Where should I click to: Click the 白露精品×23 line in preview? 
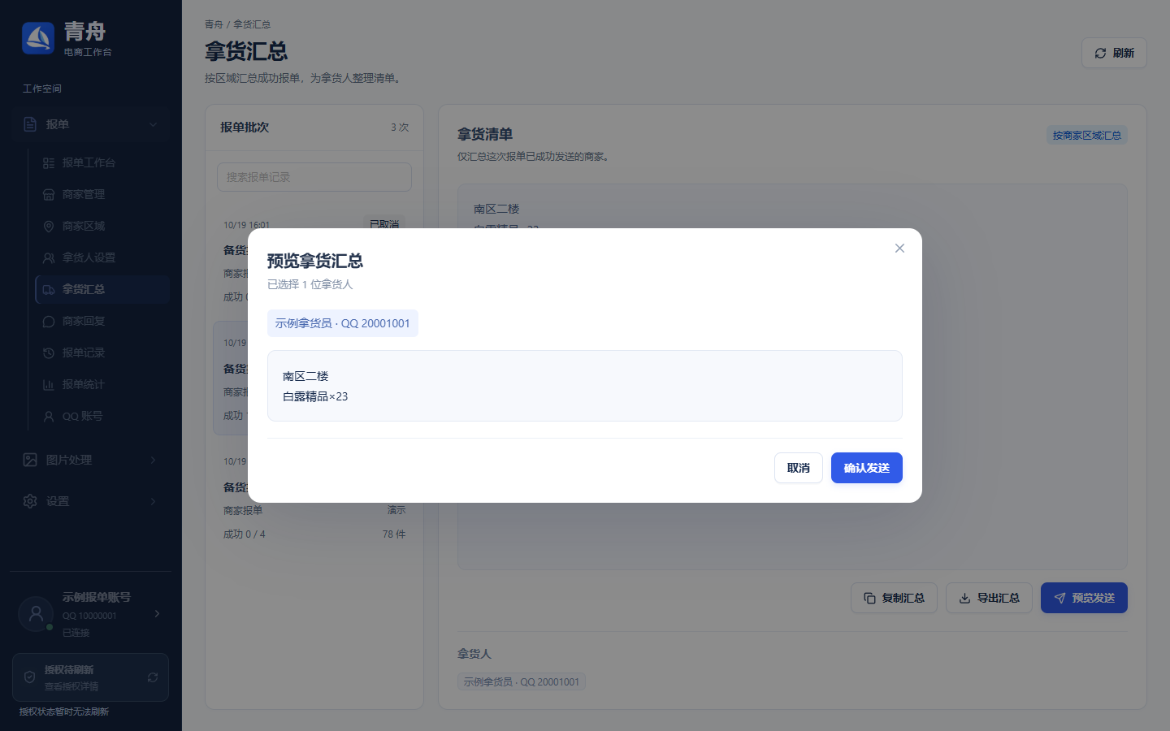click(x=315, y=396)
